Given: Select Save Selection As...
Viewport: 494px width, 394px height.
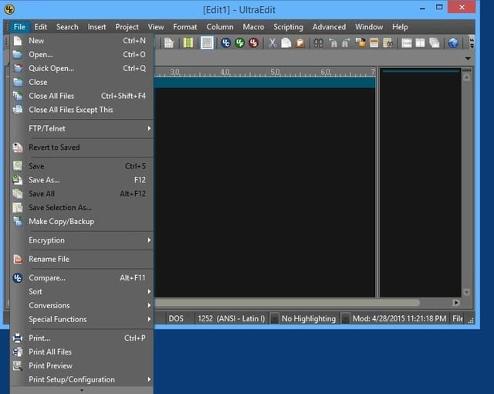Looking at the screenshot, I should point(82,207).
